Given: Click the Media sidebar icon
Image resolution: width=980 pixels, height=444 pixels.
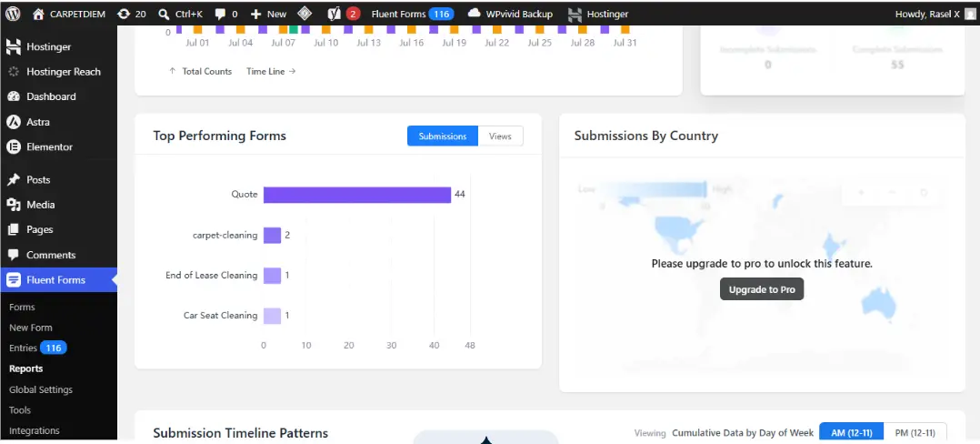Looking at the screenshot, I should (13, 205).
